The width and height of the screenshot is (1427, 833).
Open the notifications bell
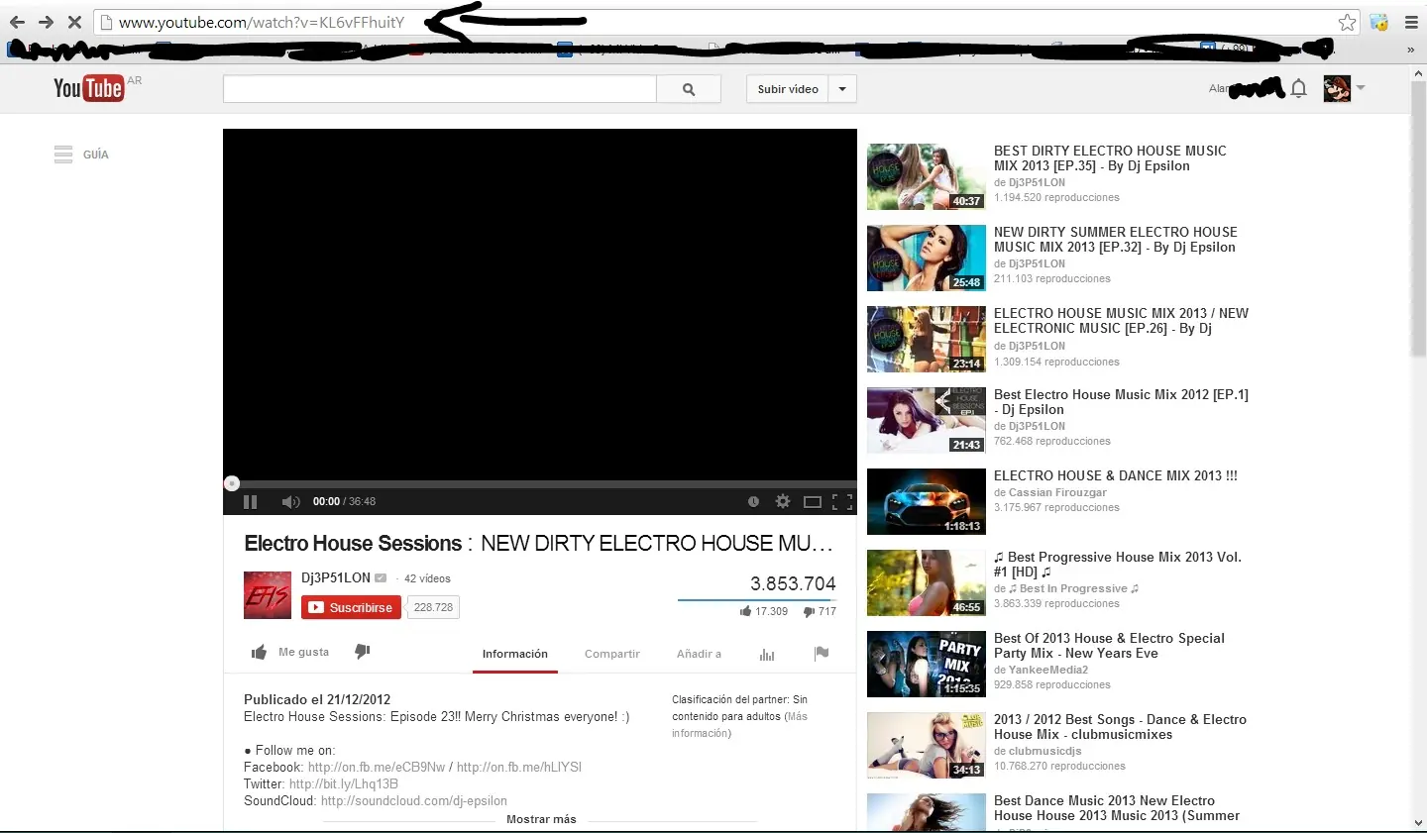coord(1298,88)
